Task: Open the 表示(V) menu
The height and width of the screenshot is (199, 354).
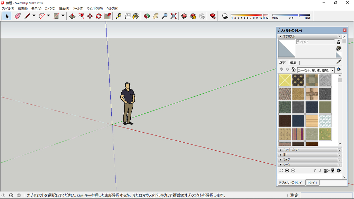Action: coord(36,8)
